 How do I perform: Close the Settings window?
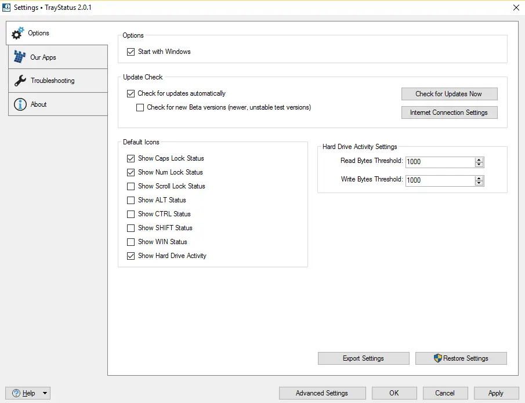point(516,8)
